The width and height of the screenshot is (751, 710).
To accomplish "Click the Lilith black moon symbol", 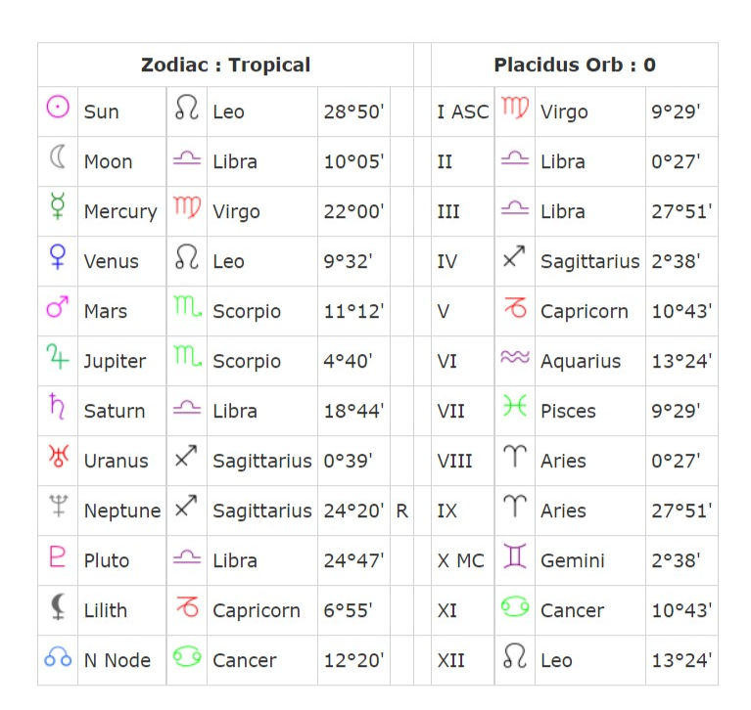I will (58, 606).
